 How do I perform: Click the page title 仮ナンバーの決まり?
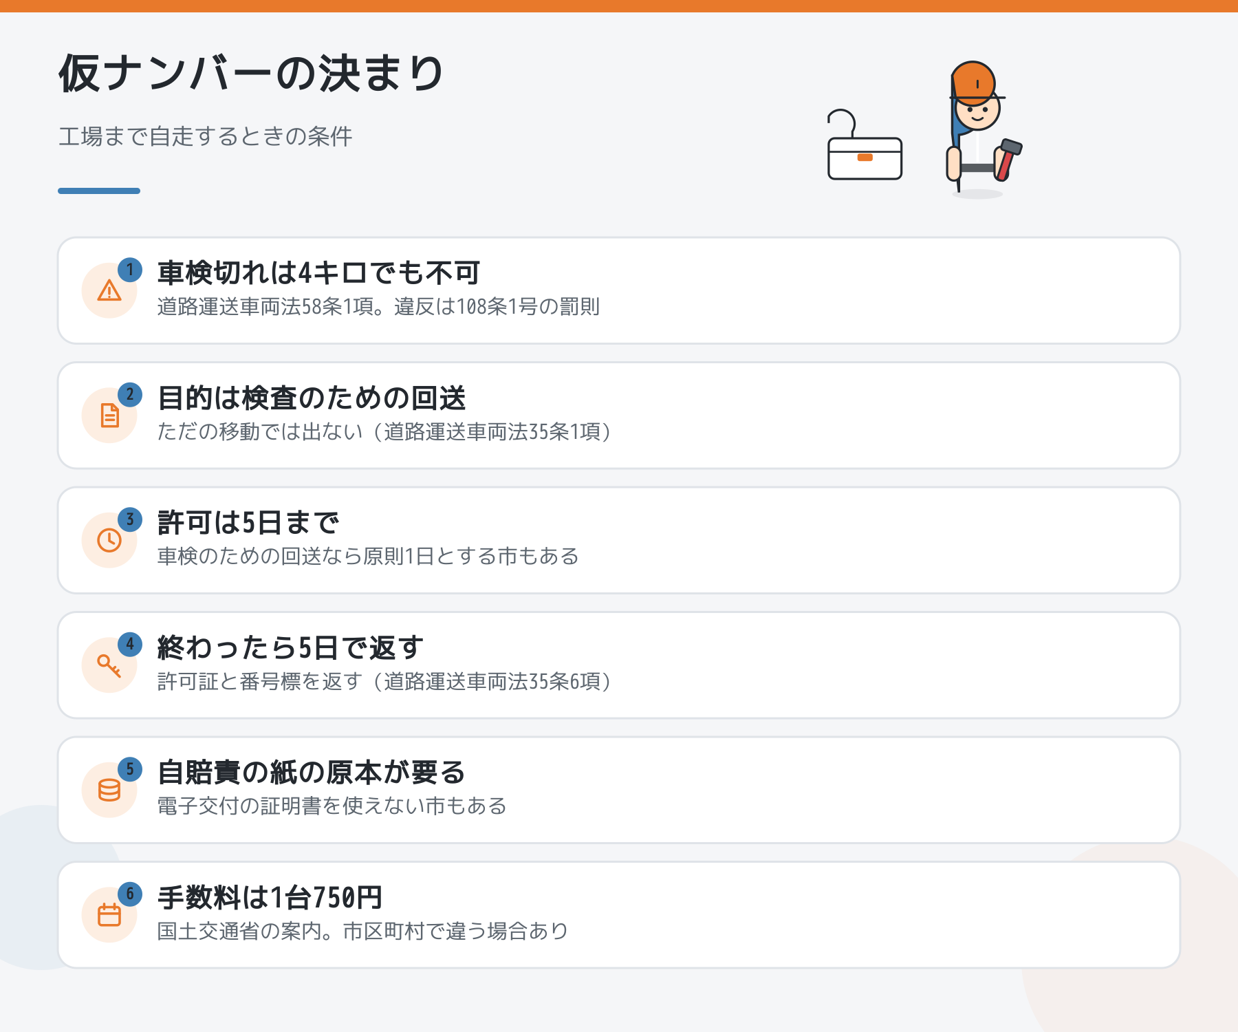(252, 73)
